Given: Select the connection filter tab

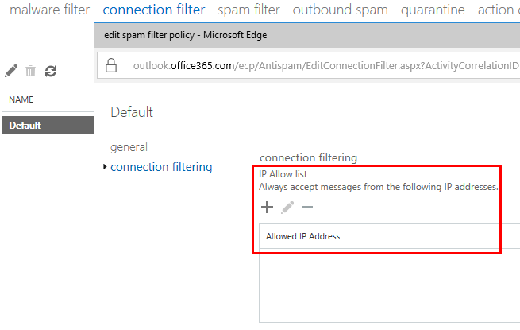Looking at the screenshot, I should [154, 10].
